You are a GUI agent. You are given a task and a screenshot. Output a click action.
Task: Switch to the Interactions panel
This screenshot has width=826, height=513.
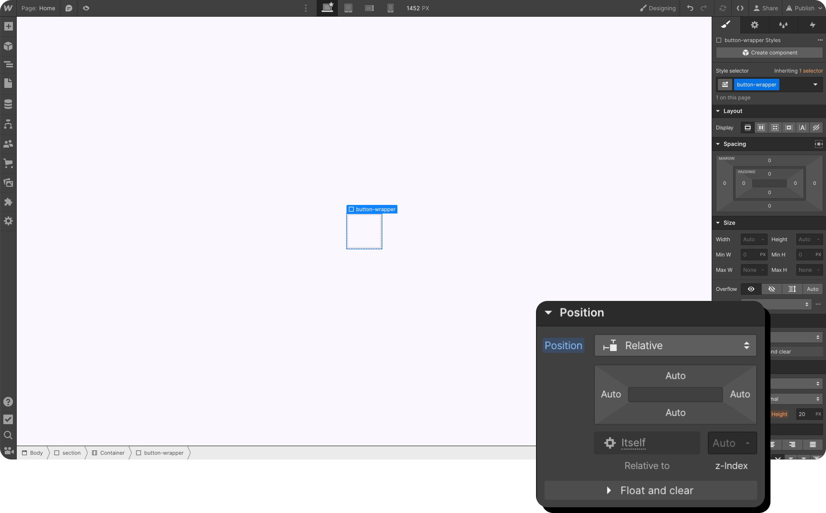(812, 25)
